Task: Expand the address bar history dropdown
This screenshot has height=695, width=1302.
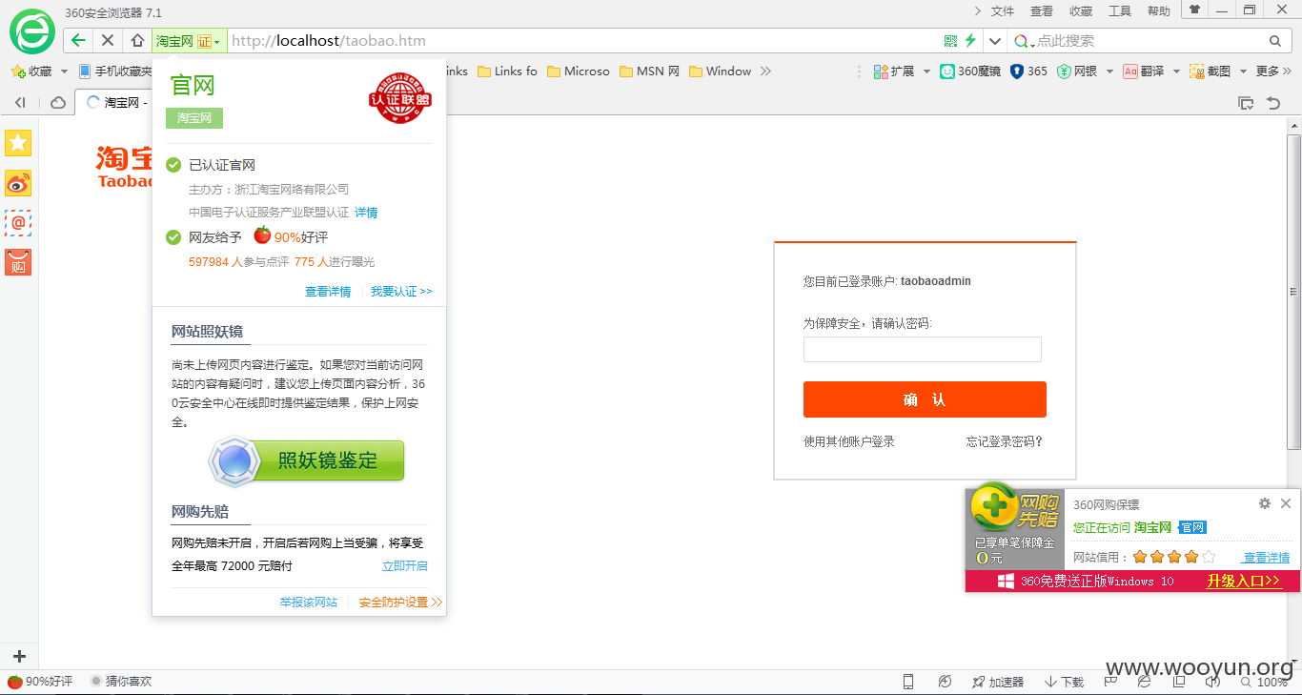Action: [x=995, y=41]
